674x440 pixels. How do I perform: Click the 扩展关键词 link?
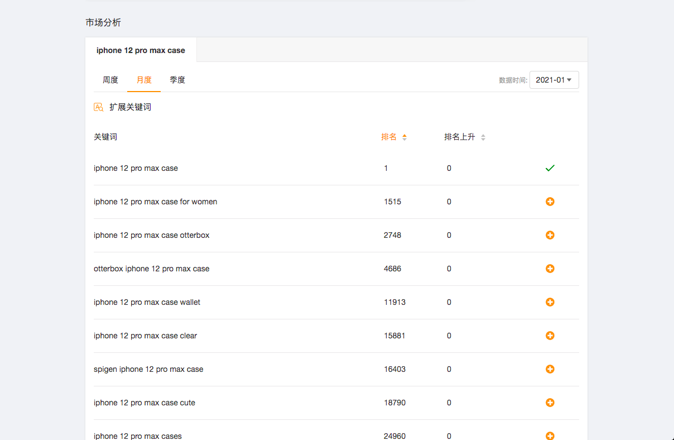tap(130, 107)
